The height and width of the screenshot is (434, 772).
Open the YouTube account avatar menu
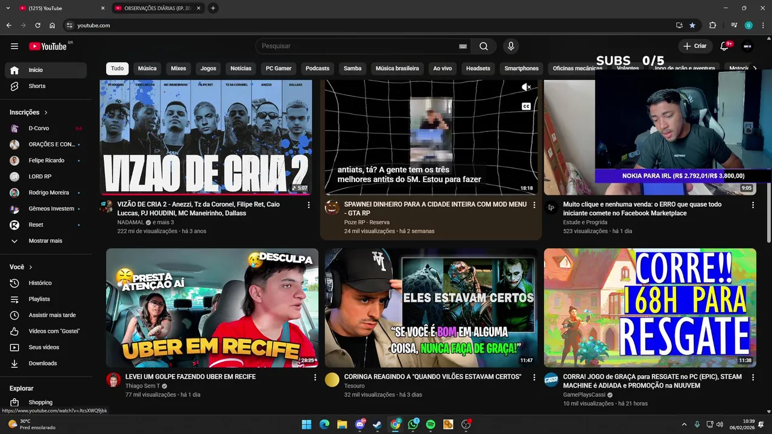pos(747,46)
